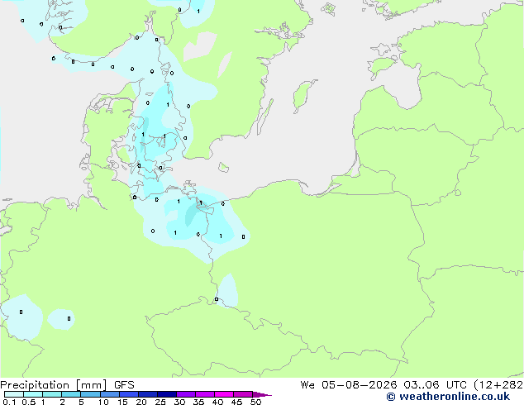Screen dimensions: 524x405
Task: Click the '25' legend scale number
Action: coord(160,402)
